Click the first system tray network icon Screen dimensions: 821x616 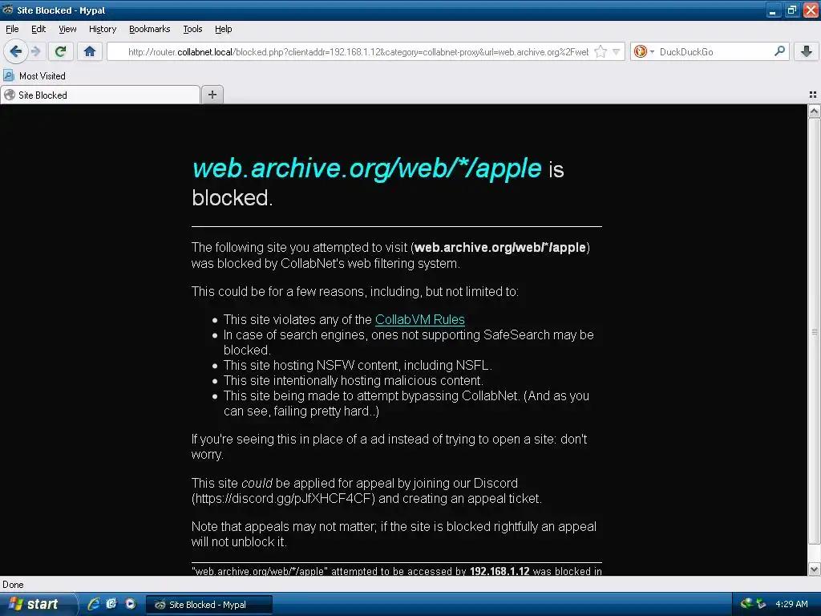pos(746,604)
